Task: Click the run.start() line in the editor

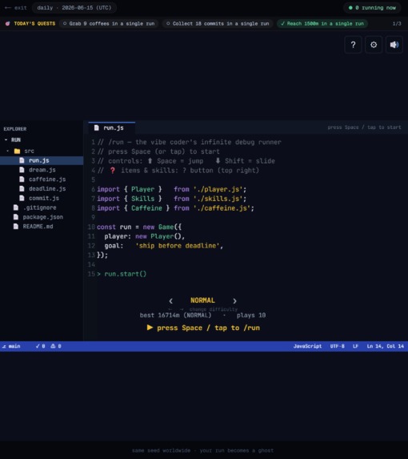Action: pyautogui.click(x=125, y=274)
